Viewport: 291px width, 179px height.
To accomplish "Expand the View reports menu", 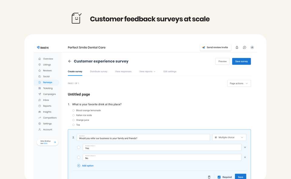I will (147, 72).
